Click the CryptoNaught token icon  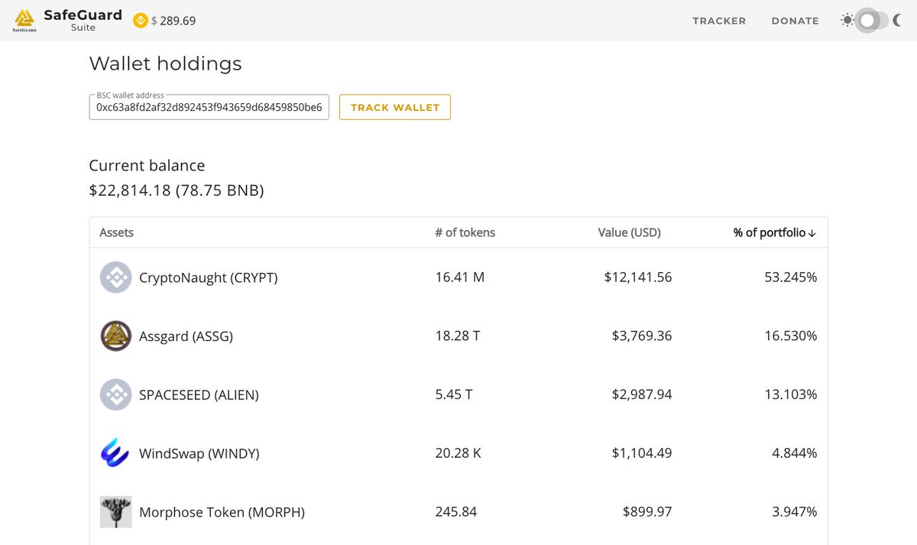click(116, 277)
